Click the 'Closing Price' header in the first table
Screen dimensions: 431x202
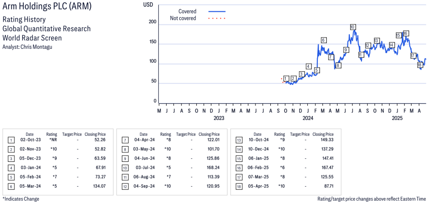tap(95, 134)
